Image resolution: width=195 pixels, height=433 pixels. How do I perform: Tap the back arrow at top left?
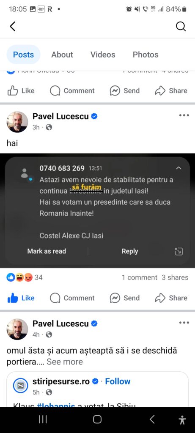[12, 27]
